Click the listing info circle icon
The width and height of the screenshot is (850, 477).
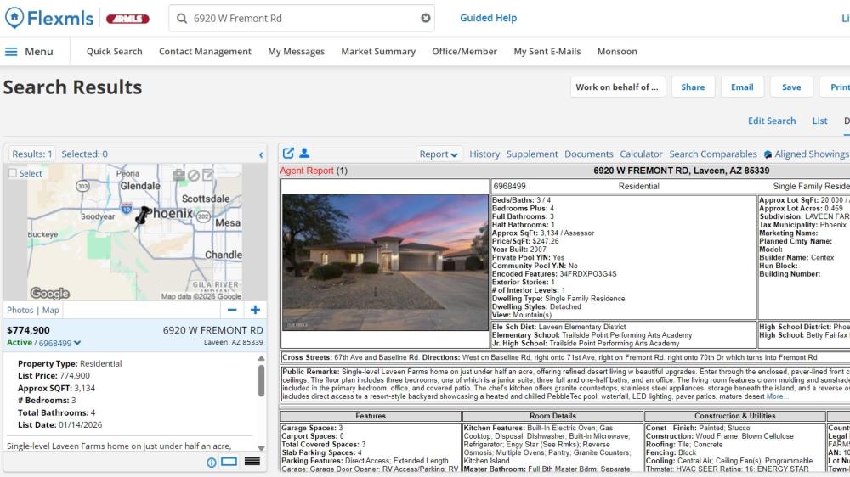pyautogui.click(x=212, y=462)
